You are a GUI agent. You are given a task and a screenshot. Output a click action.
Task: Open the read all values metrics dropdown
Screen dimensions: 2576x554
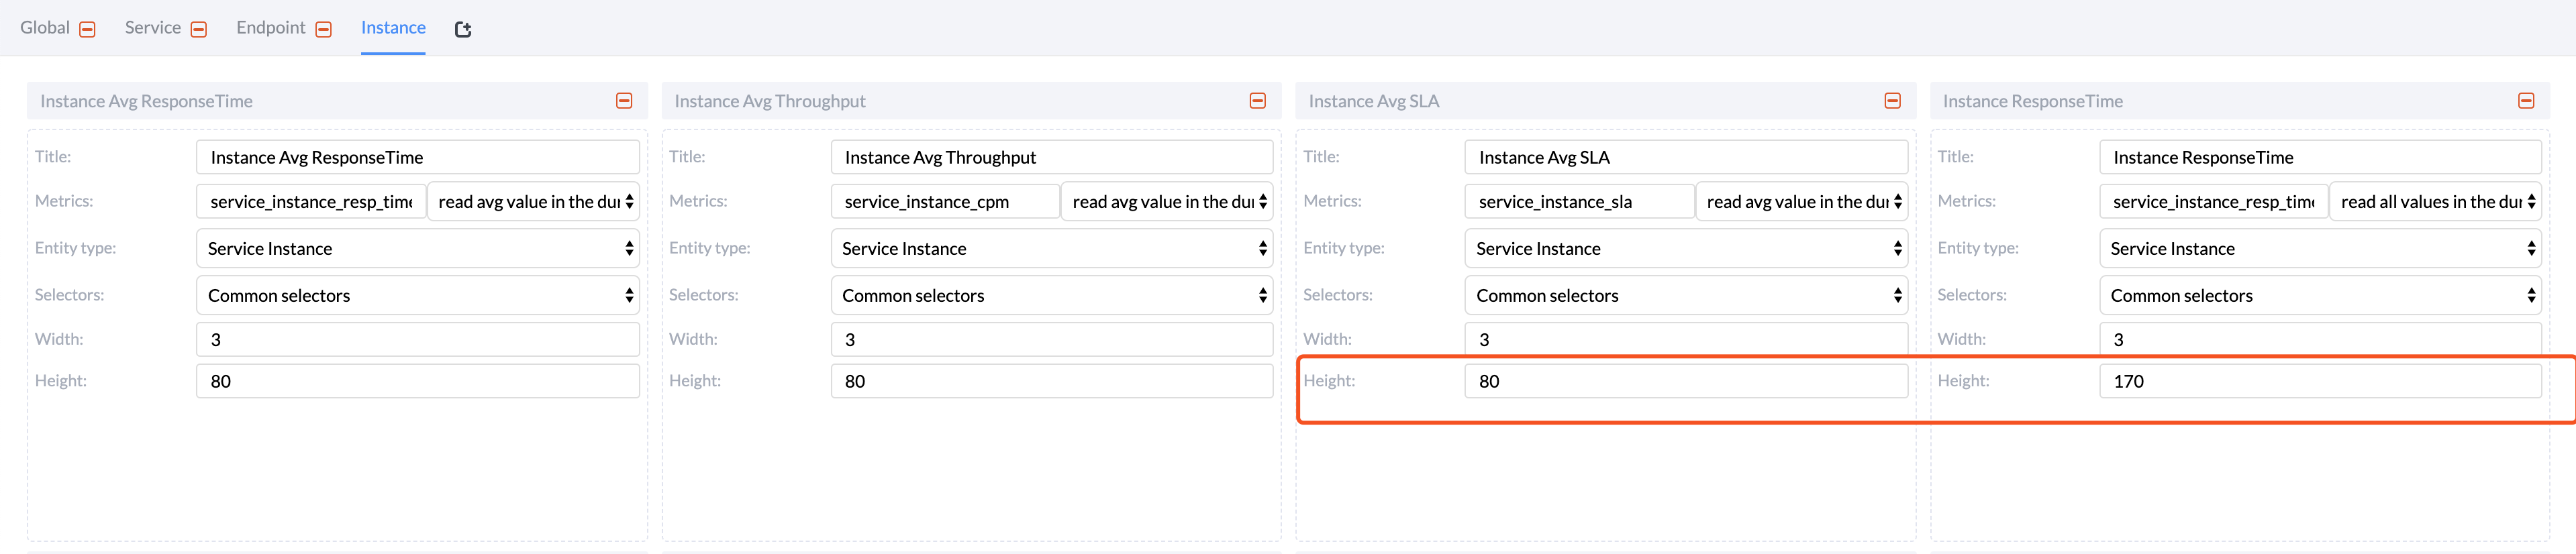pos(2435,201)
